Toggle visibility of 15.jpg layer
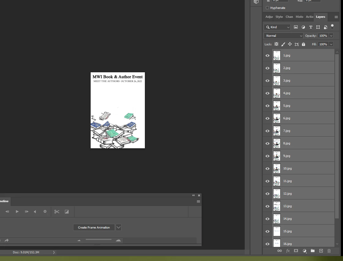This screenshot has height=261, width=343. pyautogui.click(x=268, y=232)
